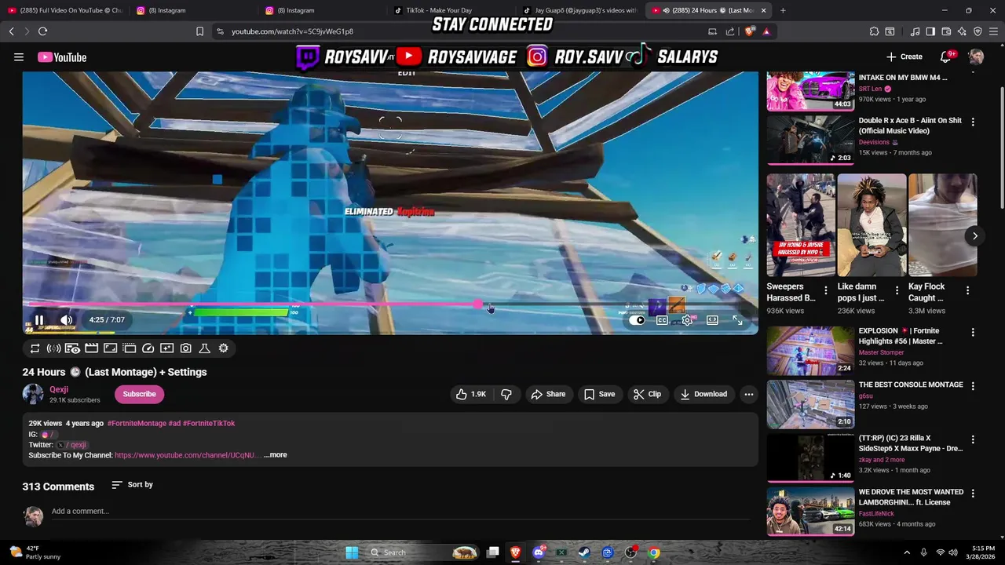Image resolution: width=1005 pixels, height=565 pixels.
Task: Open a new browser tab with plus
Action: (x=783, y=10)
